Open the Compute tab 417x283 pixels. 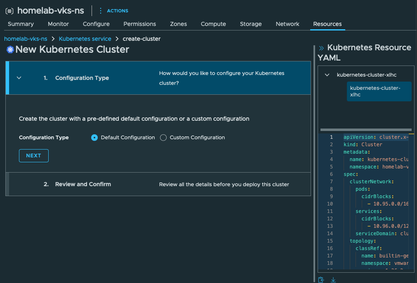213,24
